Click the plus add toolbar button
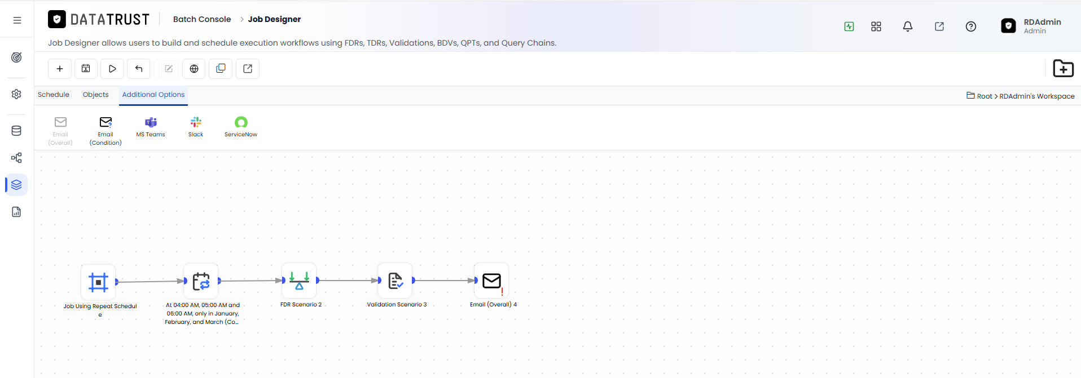 [x=60, y=69]
